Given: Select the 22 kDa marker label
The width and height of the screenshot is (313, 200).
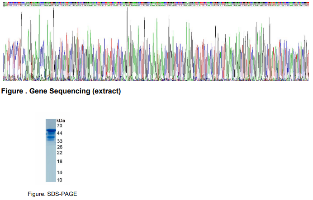Looking at the screenshot, I should click(59, 153).
